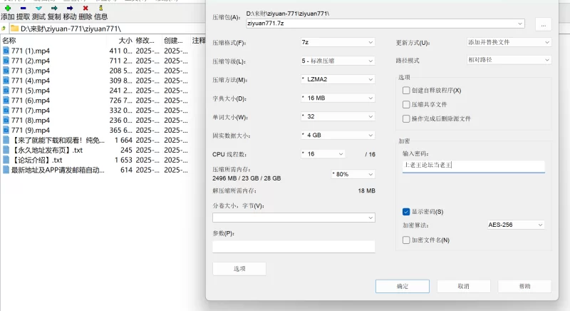Click the Move arrow toolbar icon
Screen dimensions: 570x311
pyautogui.click(x=70, y=8)
